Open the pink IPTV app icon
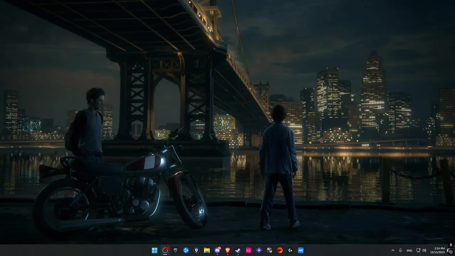The image size is (455, 256). 248,250
